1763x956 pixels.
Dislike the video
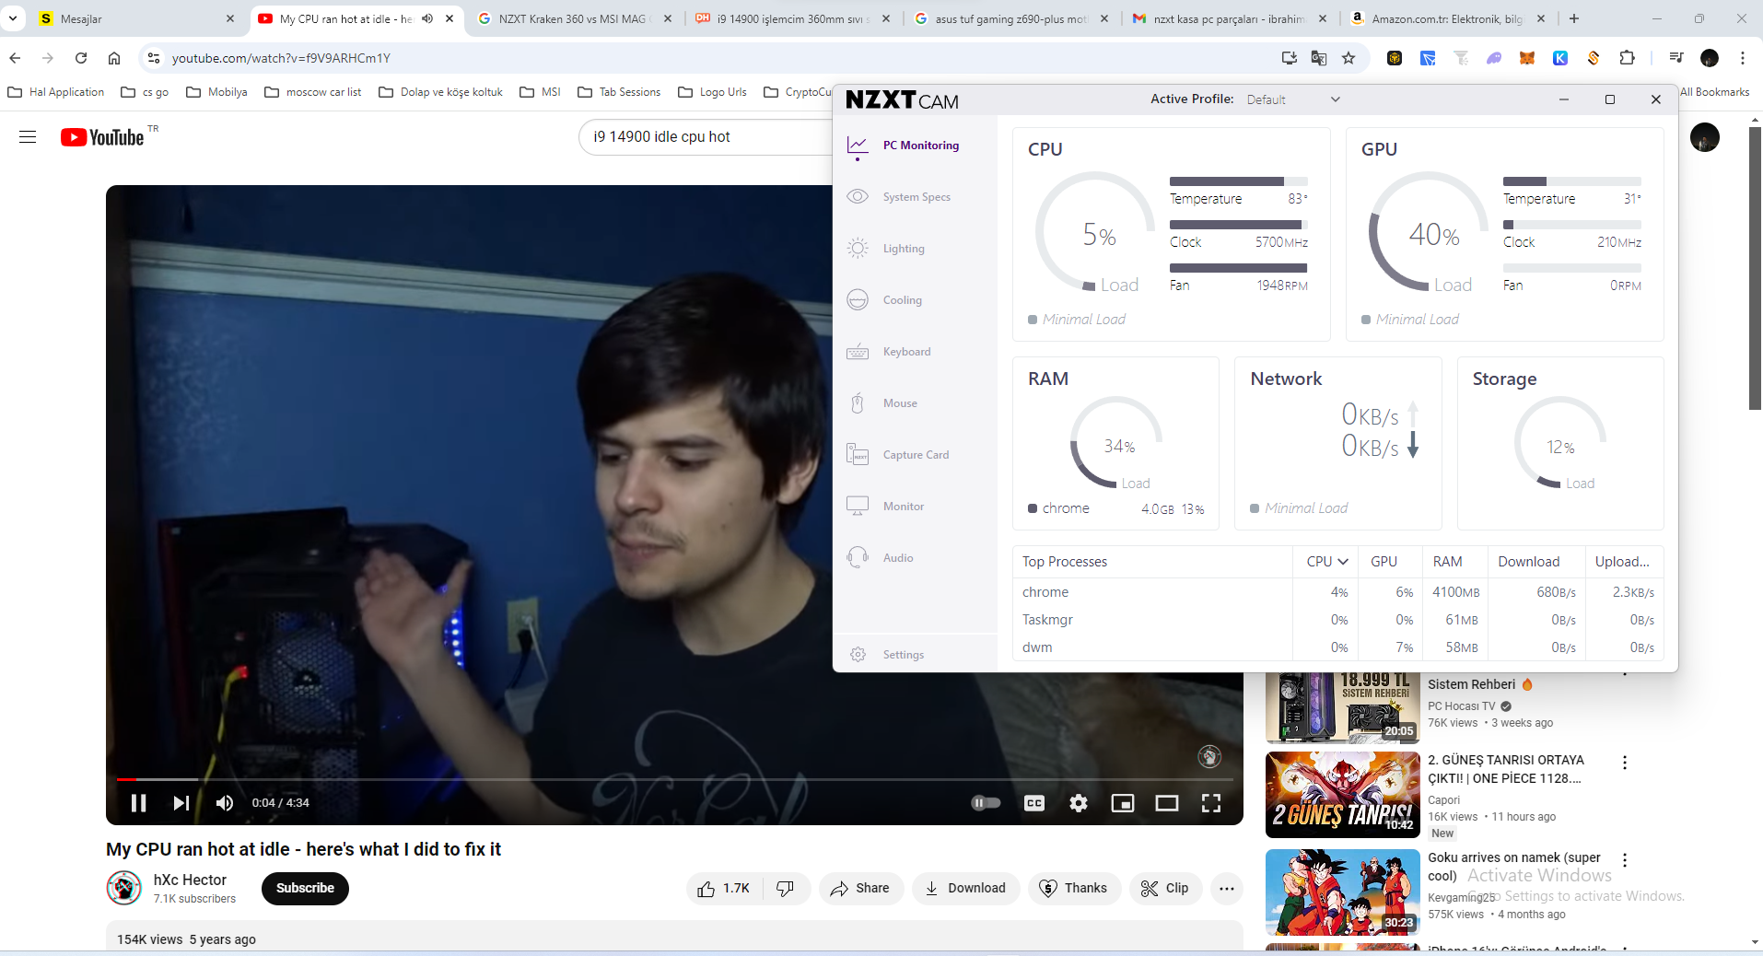click(785, 889)
